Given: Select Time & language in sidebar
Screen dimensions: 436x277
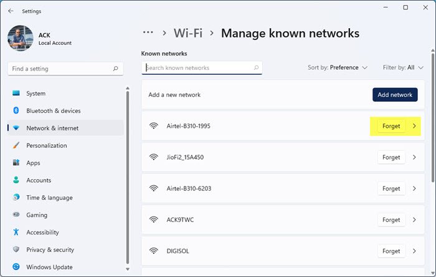Looking at the screenshot, I should (x=49, y=197).
